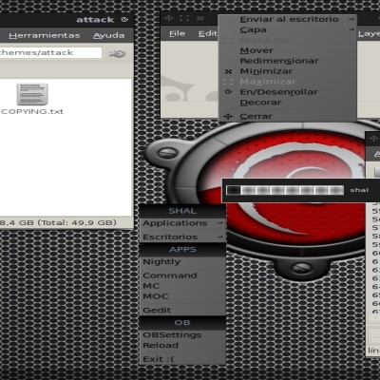
Task: Open OBSettings from the root menu
Action: tap(182, 335)
